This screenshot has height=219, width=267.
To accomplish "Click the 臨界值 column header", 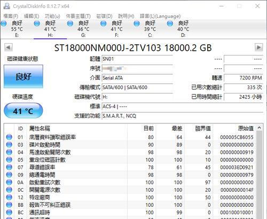I will pyautogui.click(x=199, y=128).
